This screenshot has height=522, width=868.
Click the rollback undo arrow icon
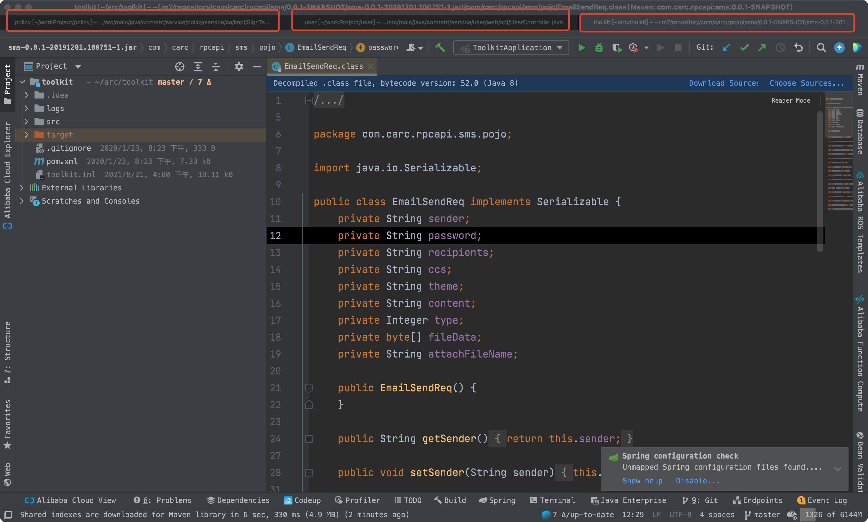798,48
